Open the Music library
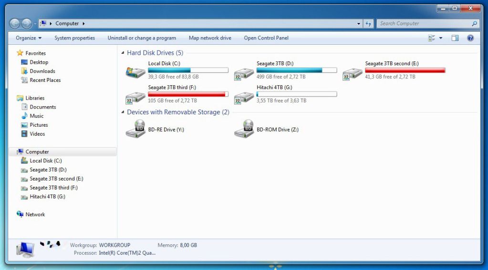 tap(32, 116)
